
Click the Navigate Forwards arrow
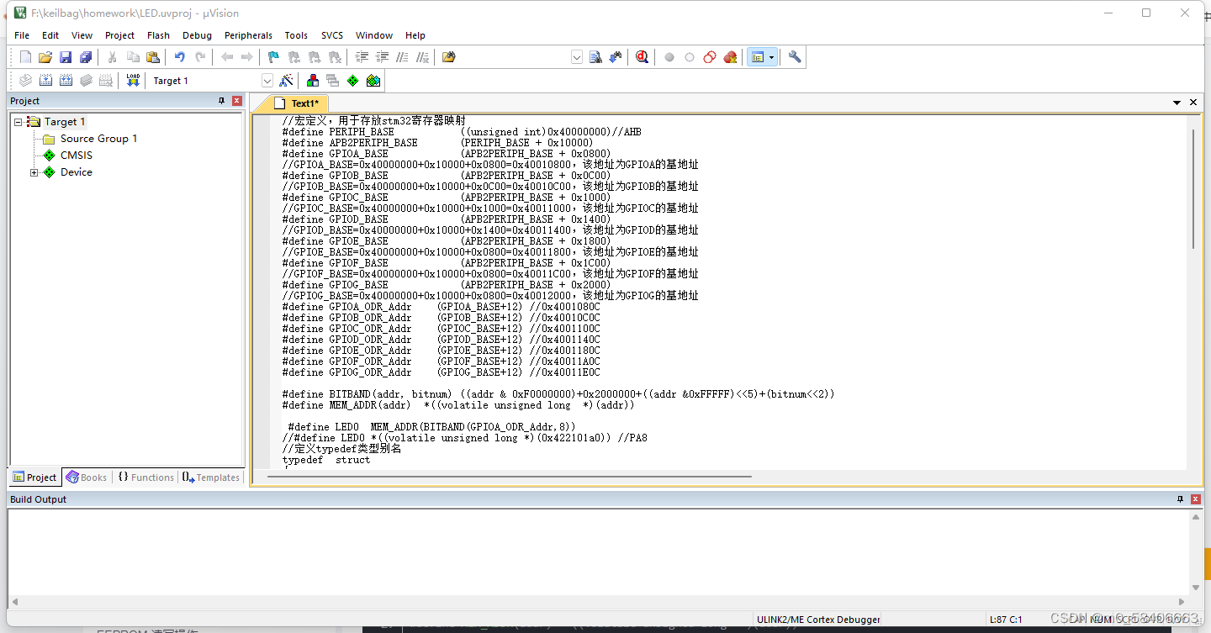[247, 57]
